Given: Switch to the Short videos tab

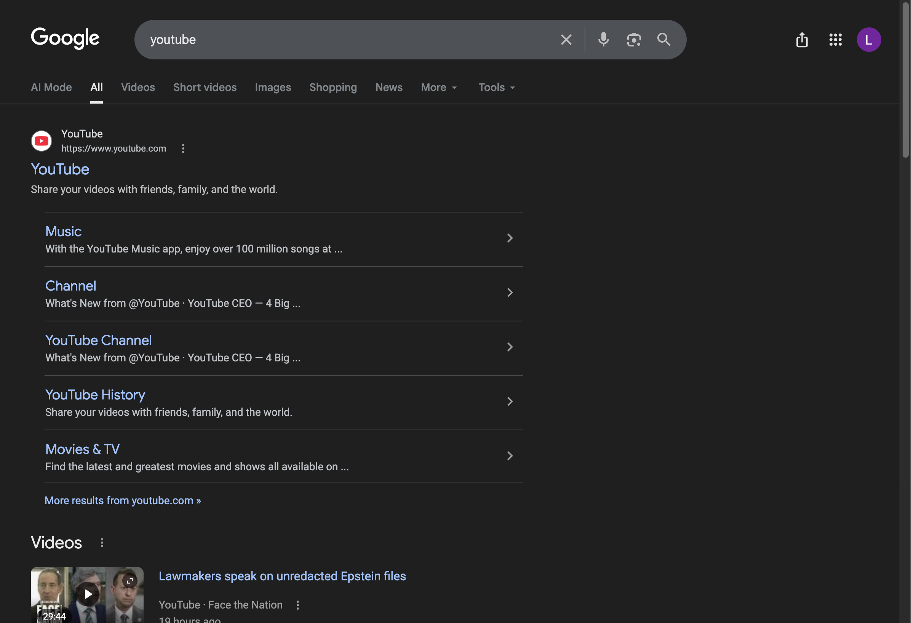Looking at the screenshot, I should [x=205, y=88].
